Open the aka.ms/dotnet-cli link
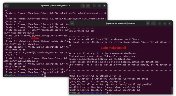176x96 pixels. click(x=156, y=65)
